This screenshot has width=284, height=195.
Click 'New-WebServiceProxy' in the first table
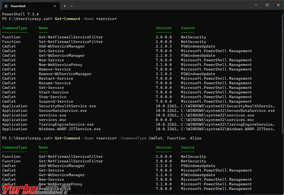(x=60, y=65)
